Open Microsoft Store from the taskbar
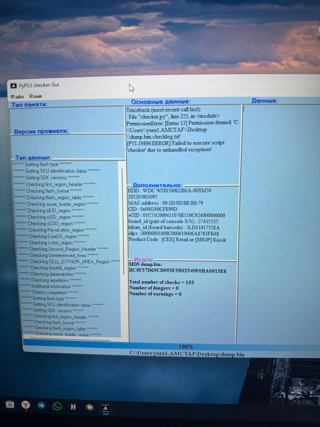This screenshot has width=320, height=427. 10,405
